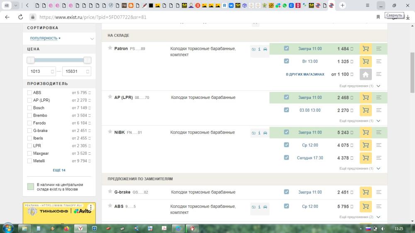This screenshot has width=415, height=233.
Task: Tick the Metelli manufacturer checkbox
Action: [29, 161]
